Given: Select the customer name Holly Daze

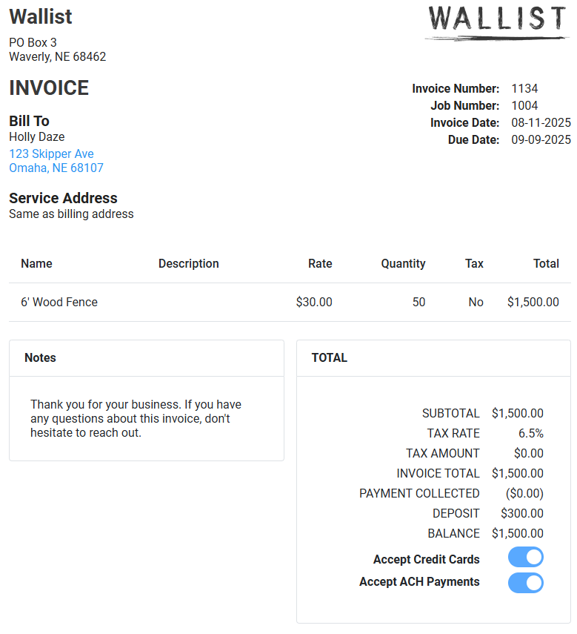Looking at the screenshot, I should click(37, 136).
